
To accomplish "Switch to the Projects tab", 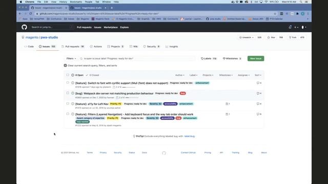I will coord(115,47).
